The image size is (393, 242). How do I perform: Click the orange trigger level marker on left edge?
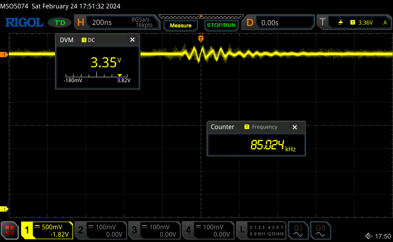coord(4,55)
